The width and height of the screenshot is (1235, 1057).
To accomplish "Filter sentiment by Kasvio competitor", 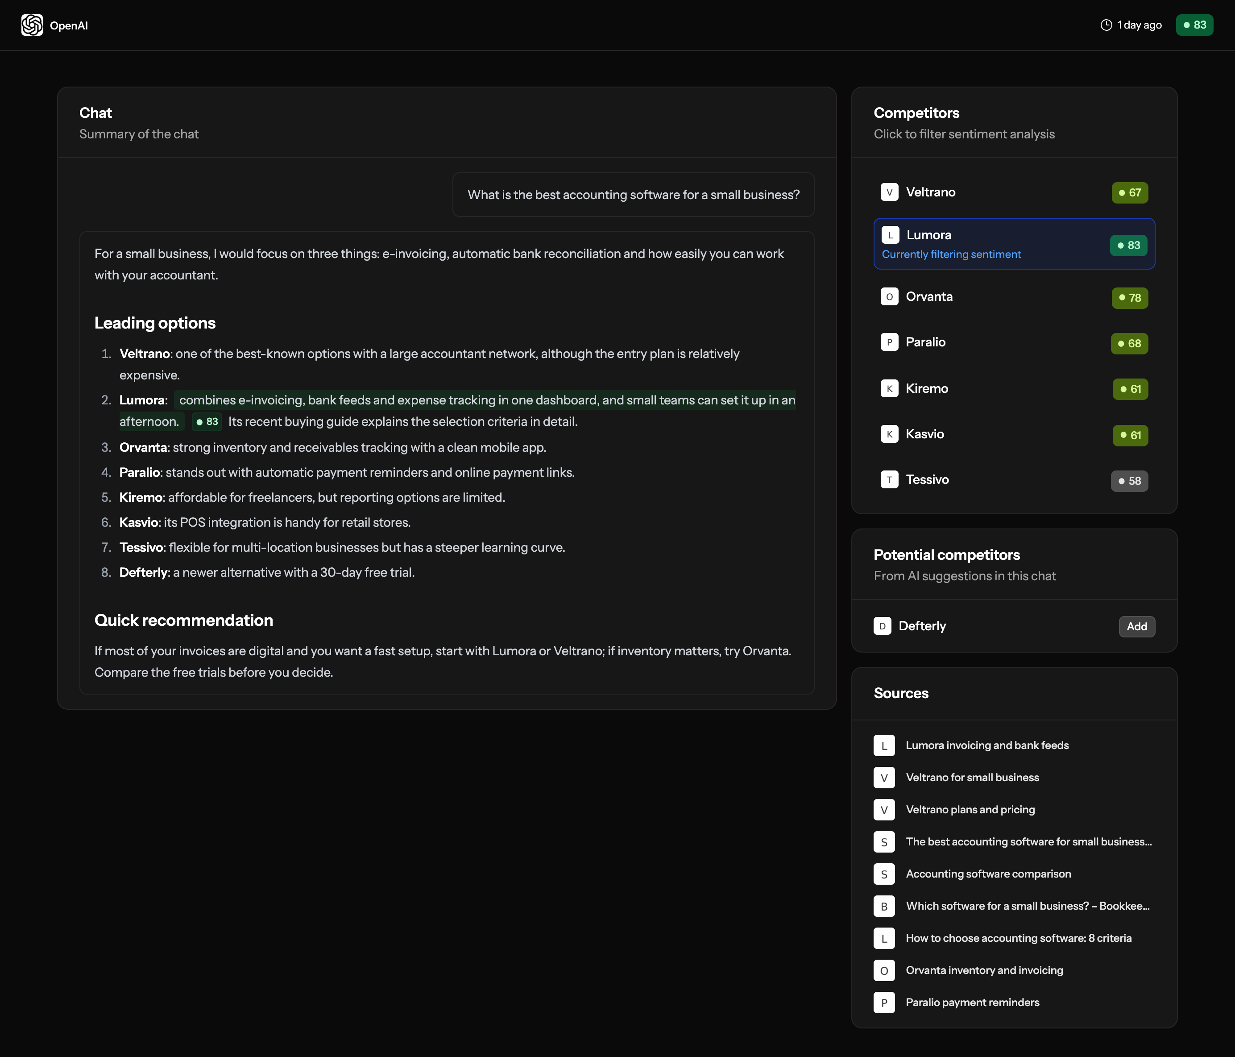I will (1014, 435).
